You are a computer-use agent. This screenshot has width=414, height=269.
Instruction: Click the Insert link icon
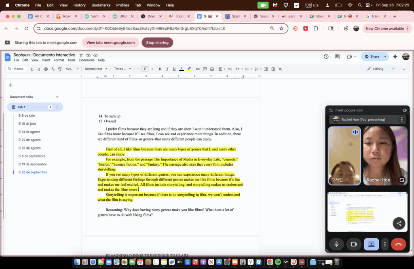click(x=198, y=69)
